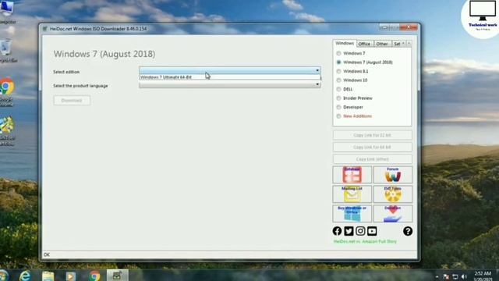Open the Forum icon button

[393, 175]
